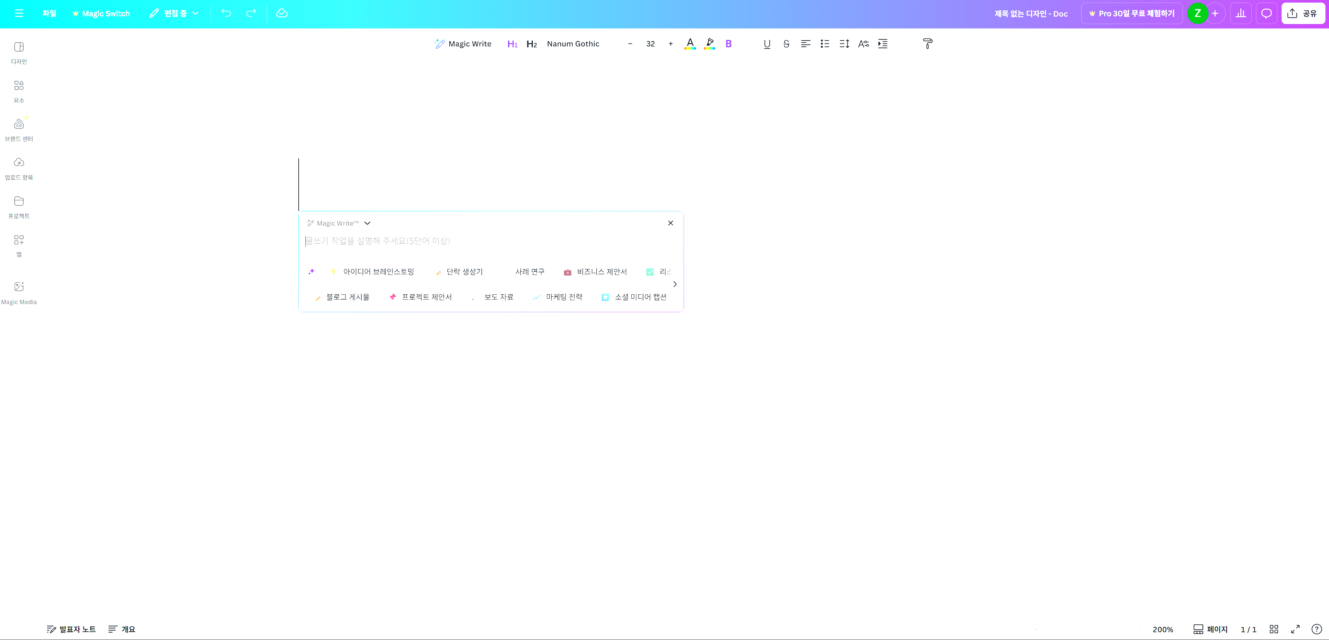Viewport: 1329px width, 640px height.
Task: Click the Share (공유) button
Action: [x=1303, y=13]
